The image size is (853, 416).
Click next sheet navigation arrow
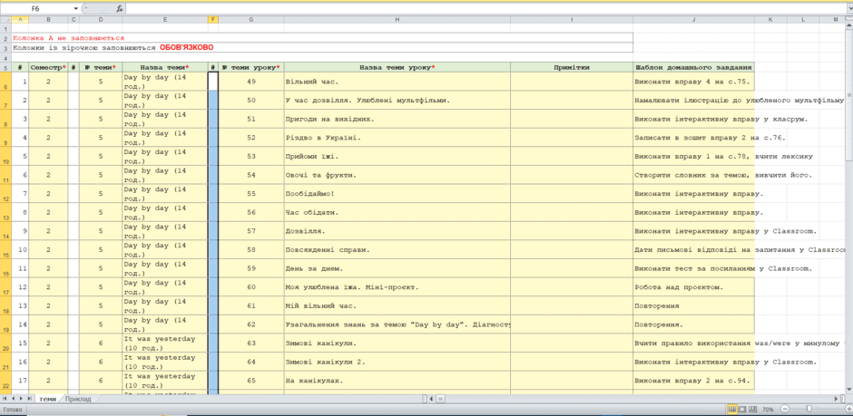point(21,399)
